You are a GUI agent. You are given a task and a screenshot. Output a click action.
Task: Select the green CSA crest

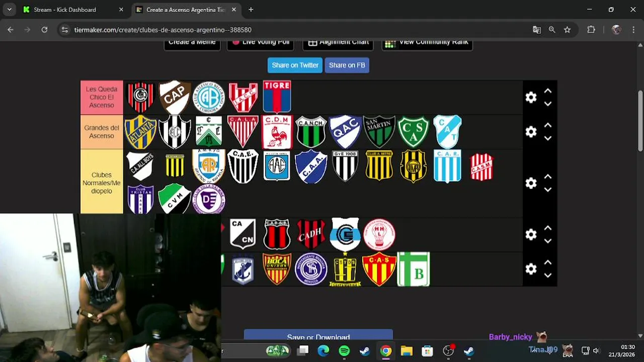pos(413,132)
